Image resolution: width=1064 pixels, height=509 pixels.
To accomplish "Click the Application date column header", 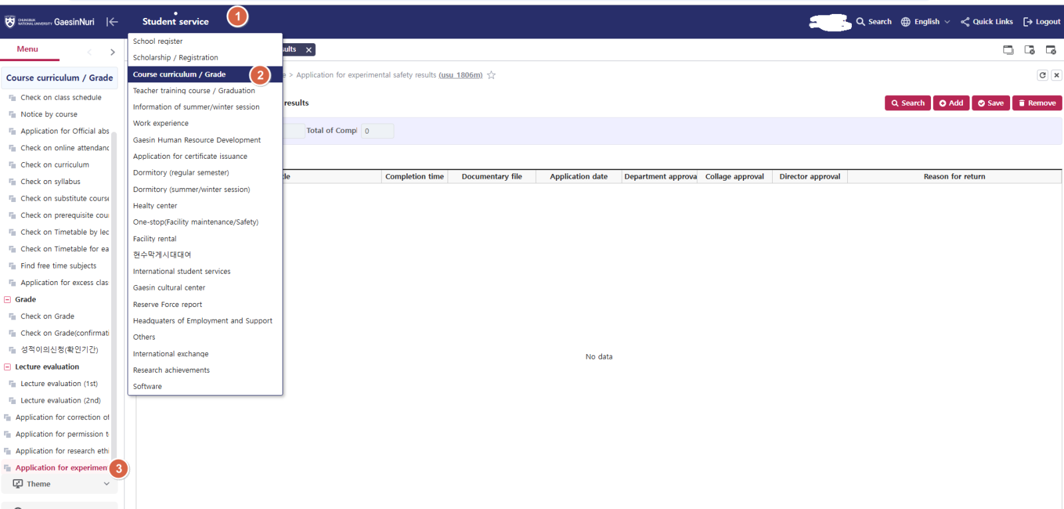I will tap(579, 177).
